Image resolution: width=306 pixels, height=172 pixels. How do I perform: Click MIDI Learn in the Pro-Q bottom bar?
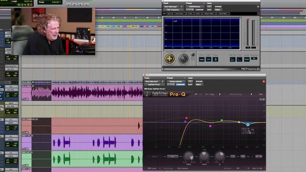pyautogui.click(x=152, y=169)
